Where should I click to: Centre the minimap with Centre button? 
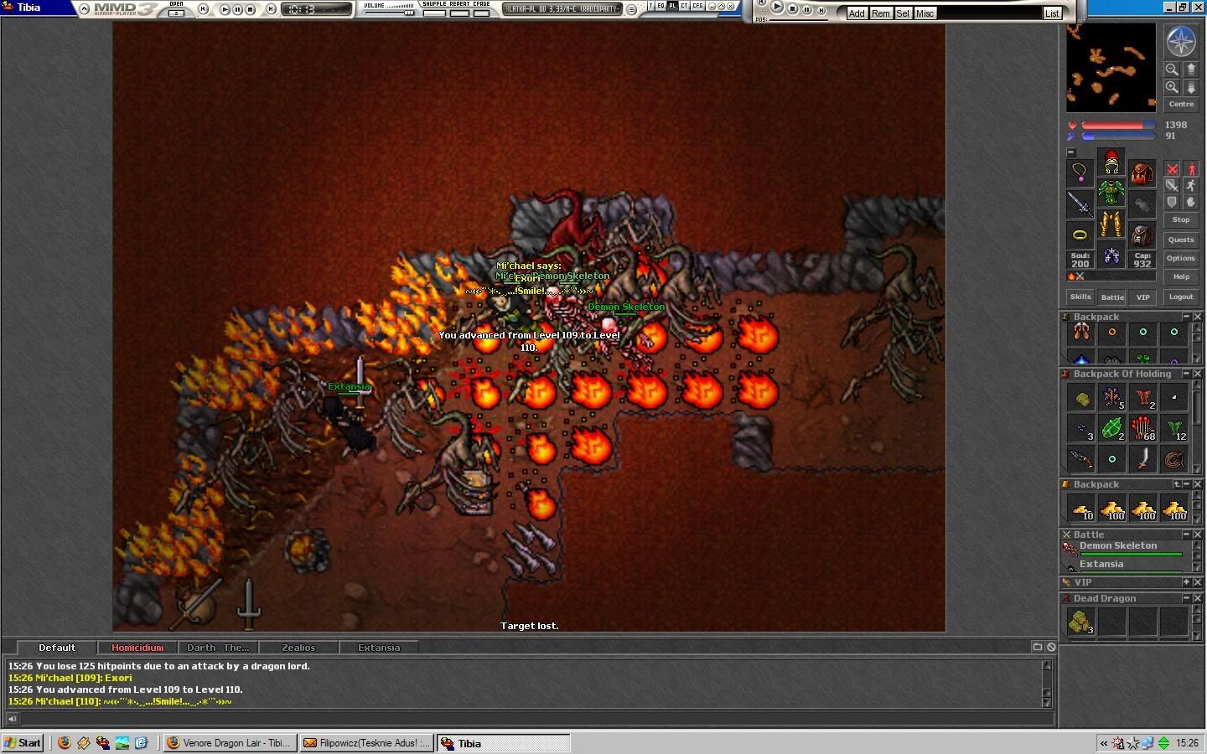click(x=1181, y=104)
